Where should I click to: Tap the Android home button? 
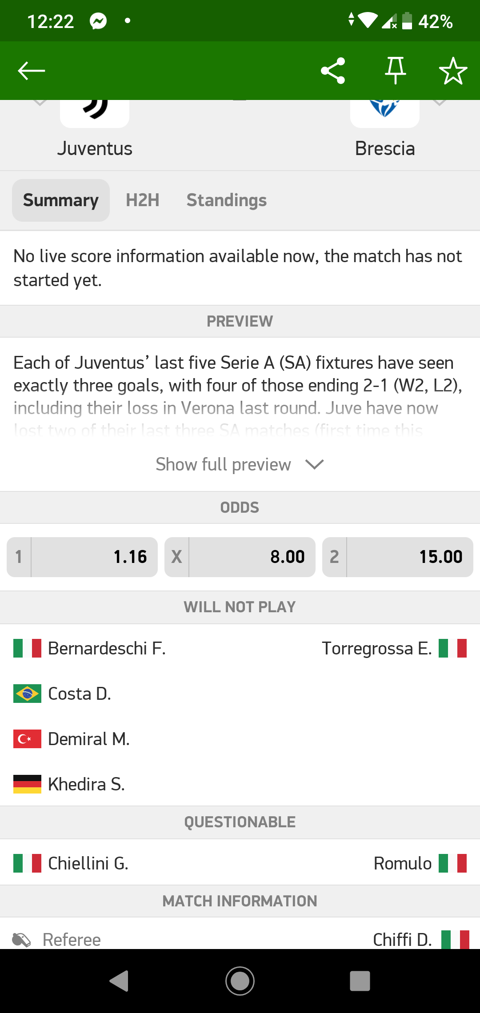240,981
